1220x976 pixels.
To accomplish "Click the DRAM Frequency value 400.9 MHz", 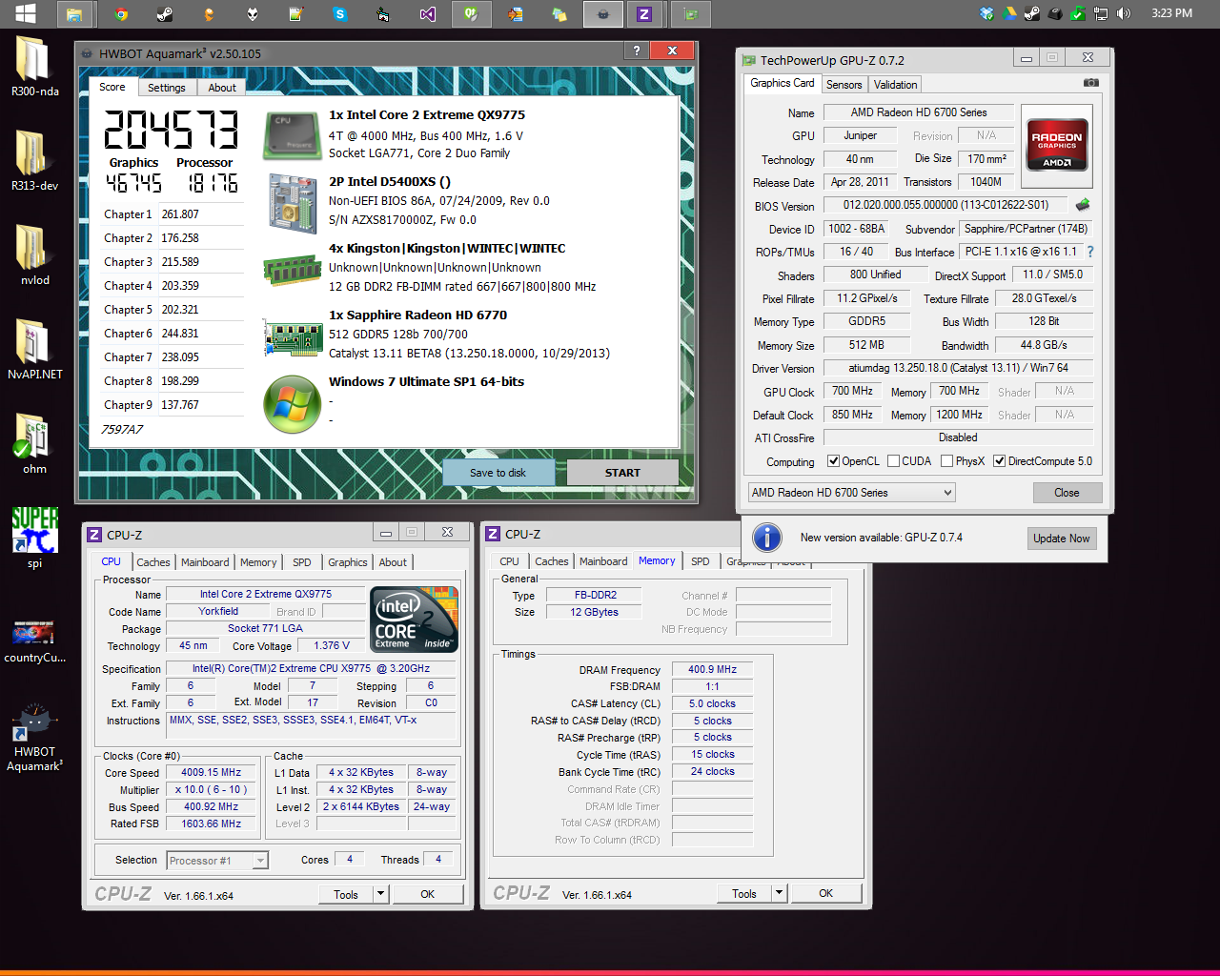I will (x=713, y=669).
